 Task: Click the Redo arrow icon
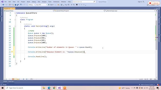25,5
